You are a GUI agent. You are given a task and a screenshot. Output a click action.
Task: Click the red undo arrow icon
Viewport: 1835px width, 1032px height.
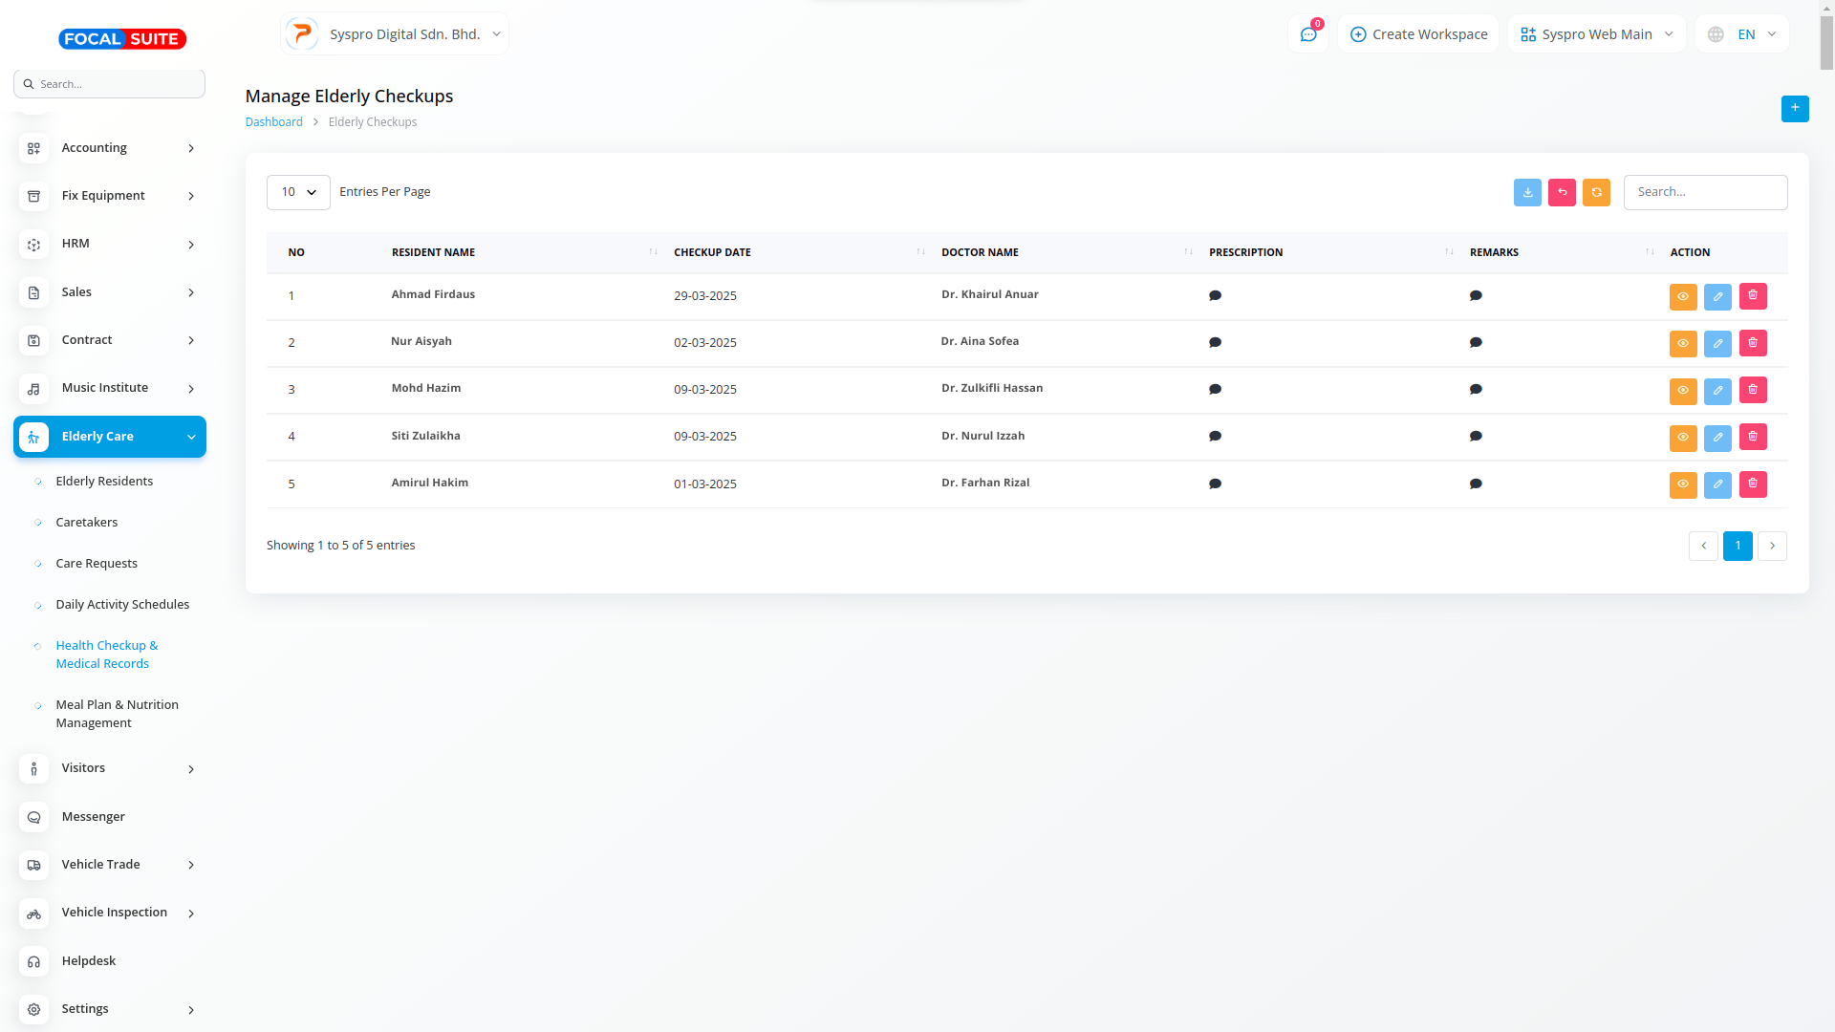pyautogui.click(x=1561, y=192)
